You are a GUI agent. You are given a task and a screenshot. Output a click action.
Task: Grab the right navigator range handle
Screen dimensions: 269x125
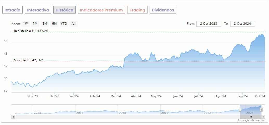tap(261, 110)
